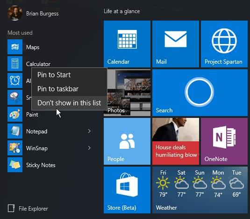
Task: Click the Search Cortana tile
Action: 200,93
